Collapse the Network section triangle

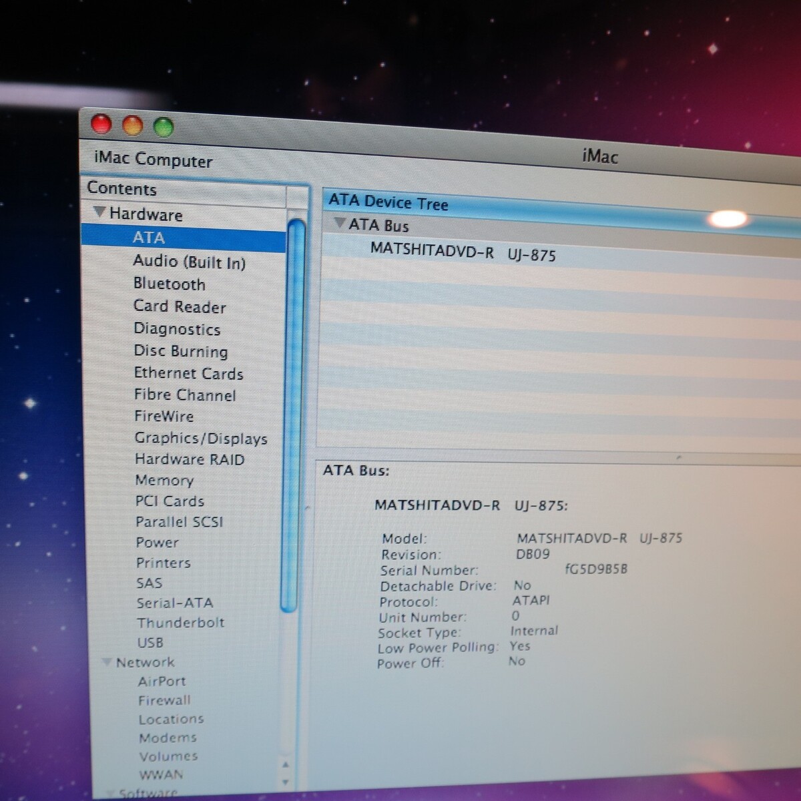[106, 661]
